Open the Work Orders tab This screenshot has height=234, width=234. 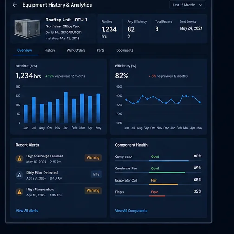click(76, 50)
